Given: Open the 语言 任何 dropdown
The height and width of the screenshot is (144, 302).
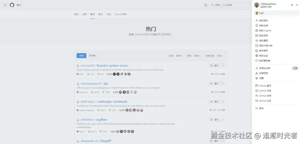Looking at the screenshot, I should click(194, 56).
